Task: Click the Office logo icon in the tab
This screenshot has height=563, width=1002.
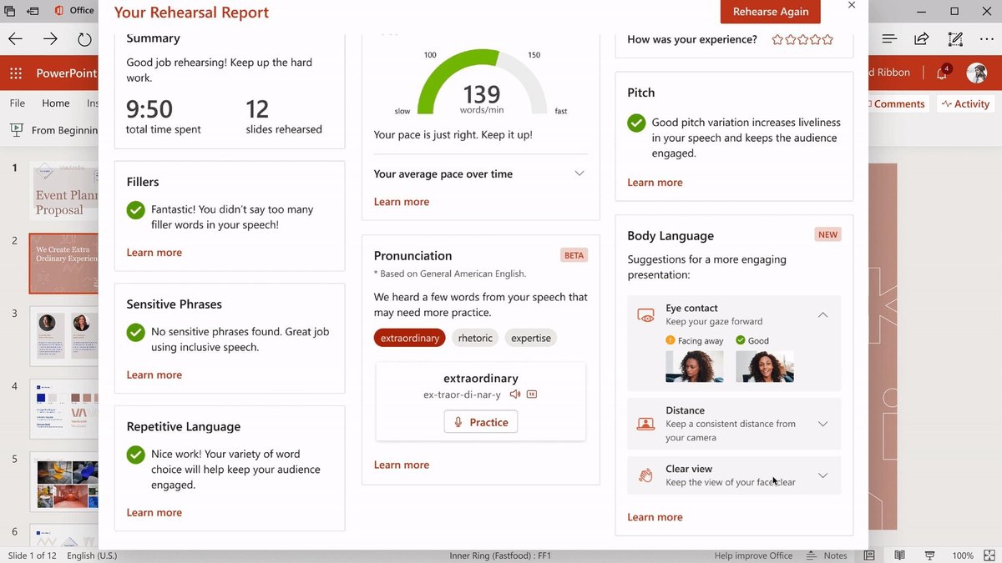Action: pyautogui.click(x=59, y=11)
